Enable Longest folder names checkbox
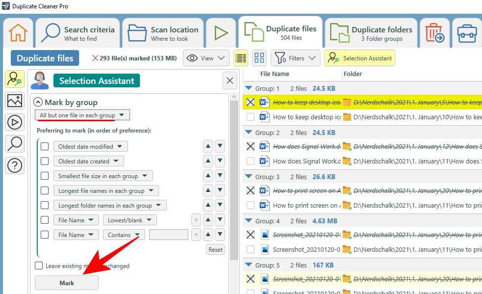Image resolution: width=482 pixels, height=294 pixels. [x=45, y=205]
